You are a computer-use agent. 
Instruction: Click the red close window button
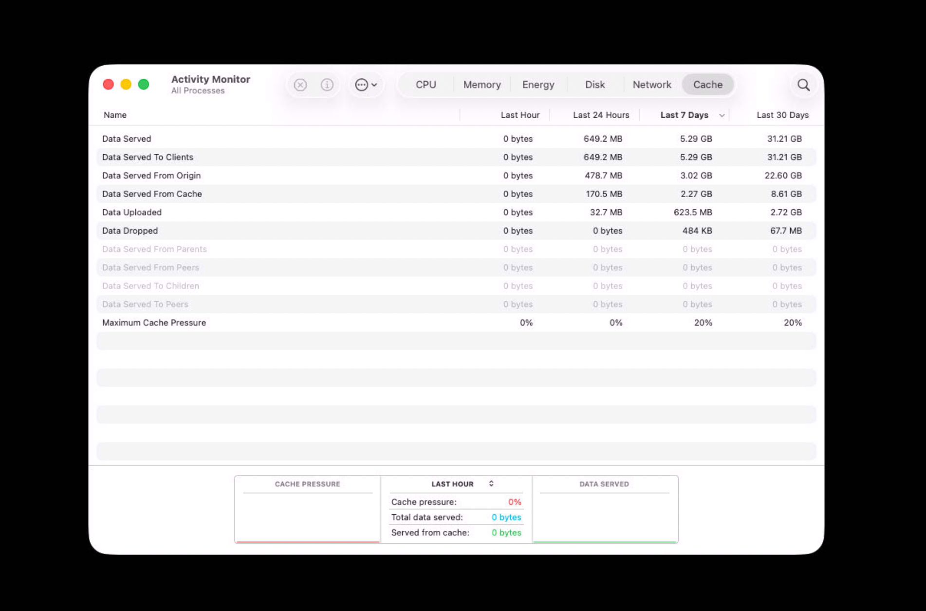coord(109,84)
